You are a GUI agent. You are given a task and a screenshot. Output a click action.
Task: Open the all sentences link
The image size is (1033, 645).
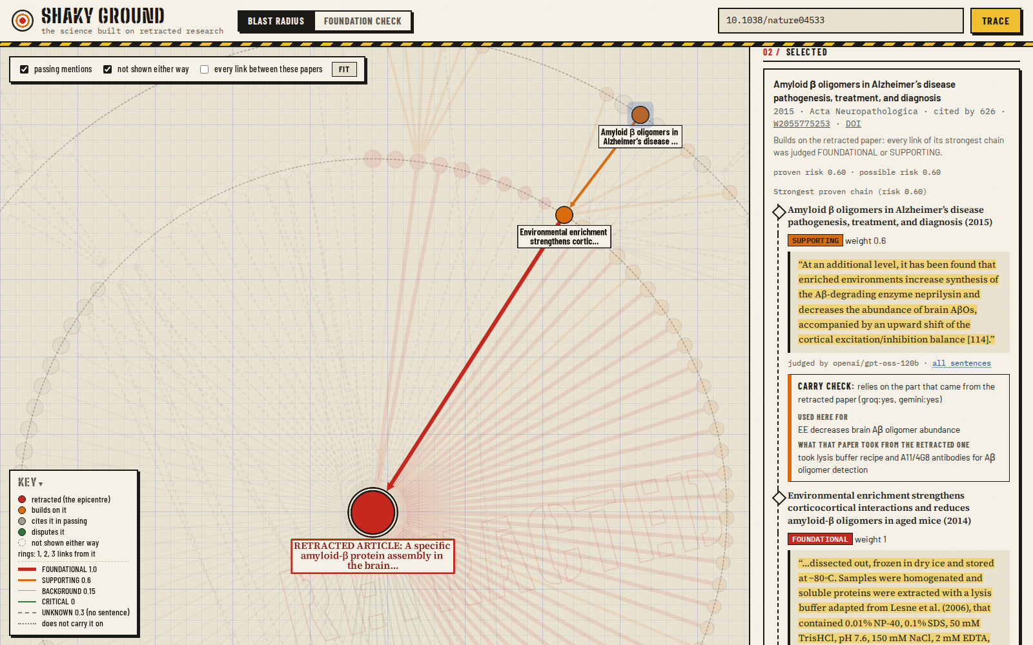pyautogui.click(x=961, y=363)
